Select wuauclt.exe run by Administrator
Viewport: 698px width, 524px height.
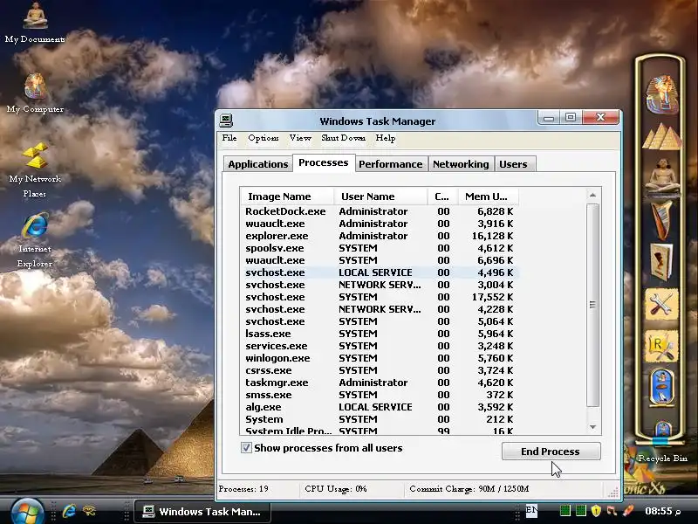(380, 224)
